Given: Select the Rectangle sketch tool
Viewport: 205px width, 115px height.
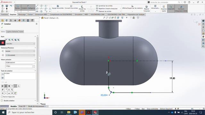Looking at the screenshot, I should [x=37, y=9].
